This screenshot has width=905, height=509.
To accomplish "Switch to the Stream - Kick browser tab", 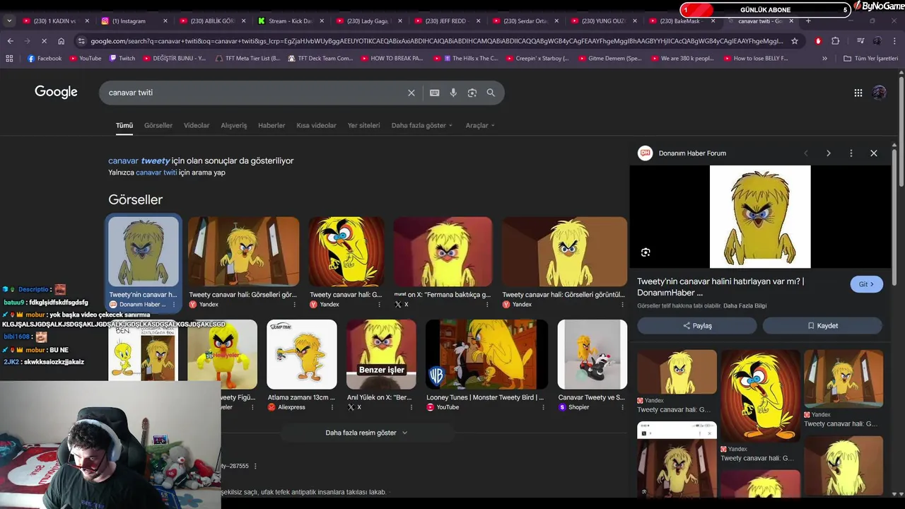I will 290,21.
